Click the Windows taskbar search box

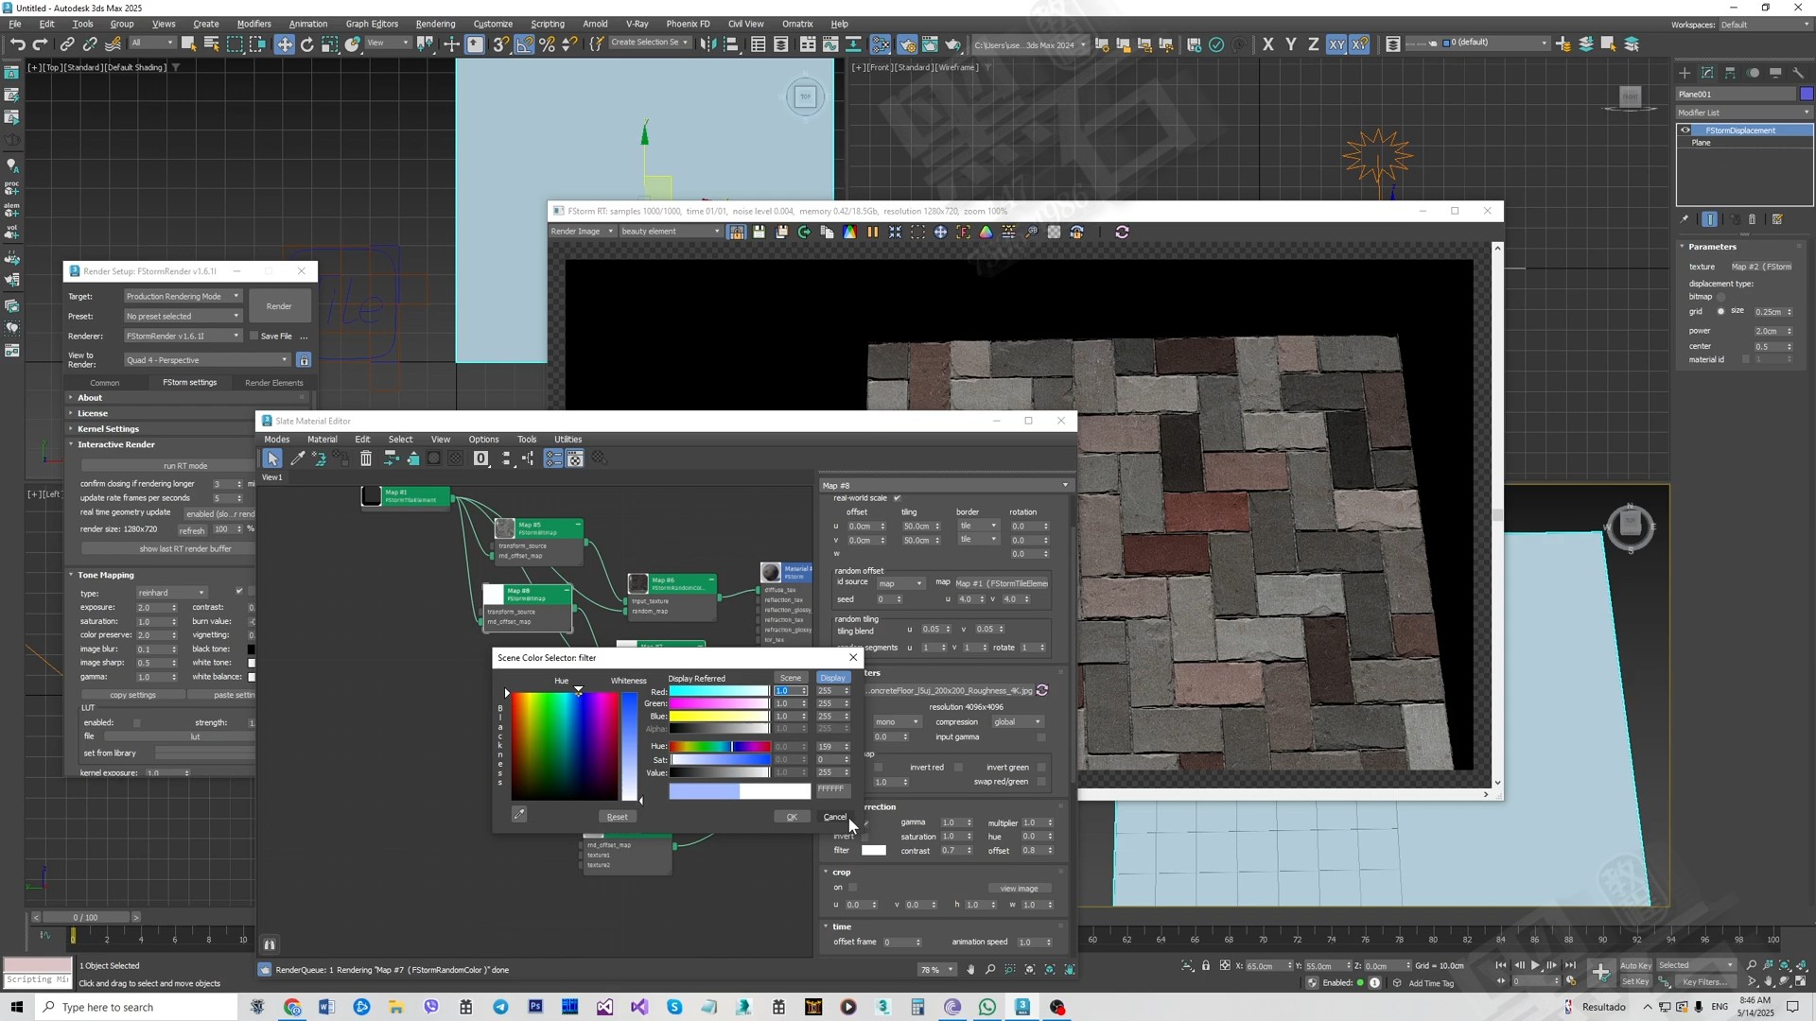click(135, 1007)
